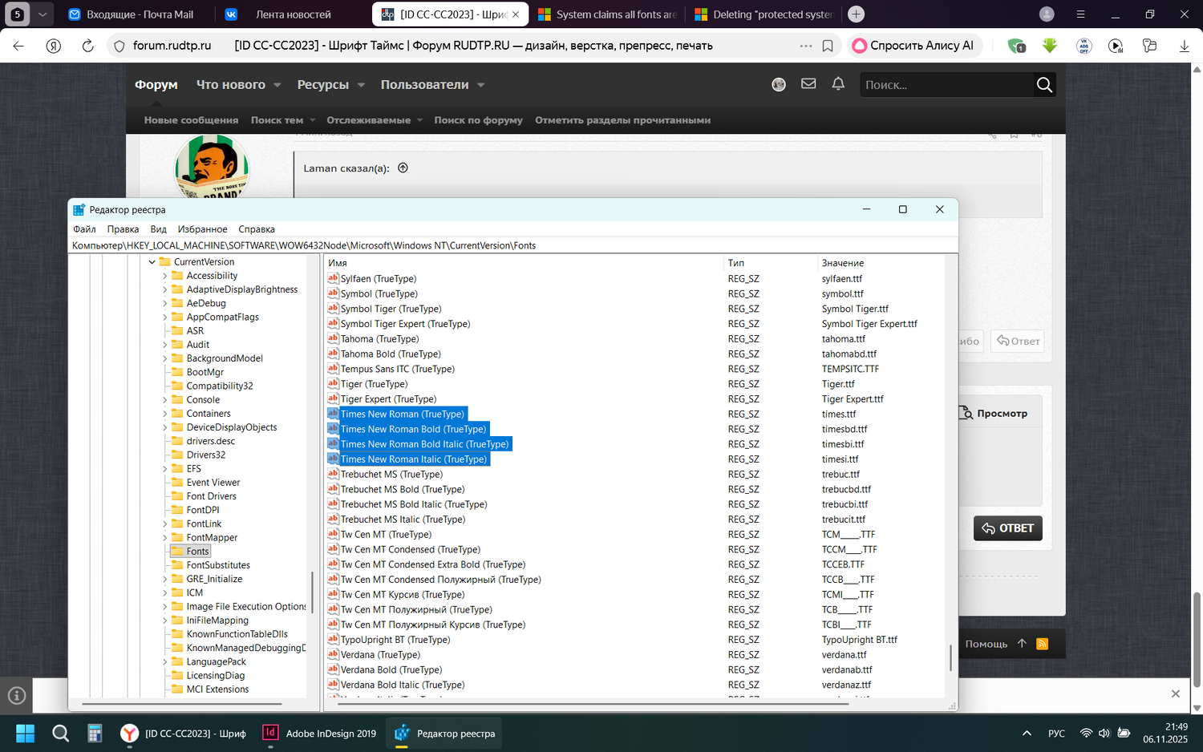Click Отметить разделы прочитанными link
Viewport: 1203px width, 752px height.
[x=622, y=120]
